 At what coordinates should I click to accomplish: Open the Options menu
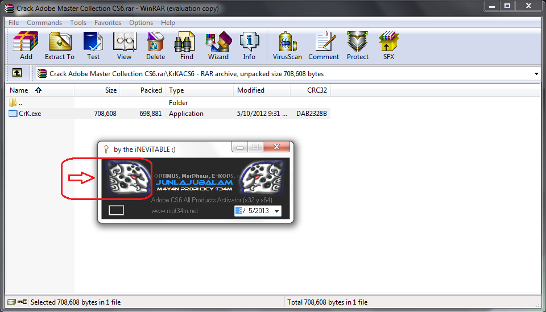141,23
